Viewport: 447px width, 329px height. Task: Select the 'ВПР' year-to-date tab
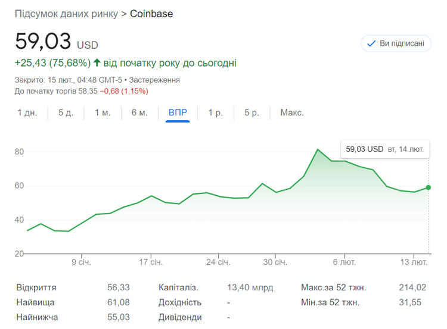coord(178,112)
